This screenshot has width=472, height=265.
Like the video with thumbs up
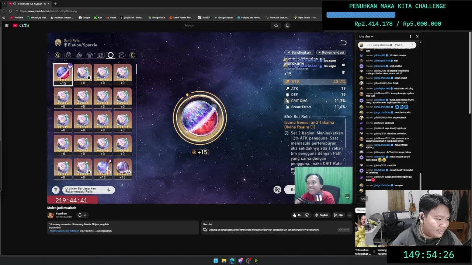tap(297, 215)
